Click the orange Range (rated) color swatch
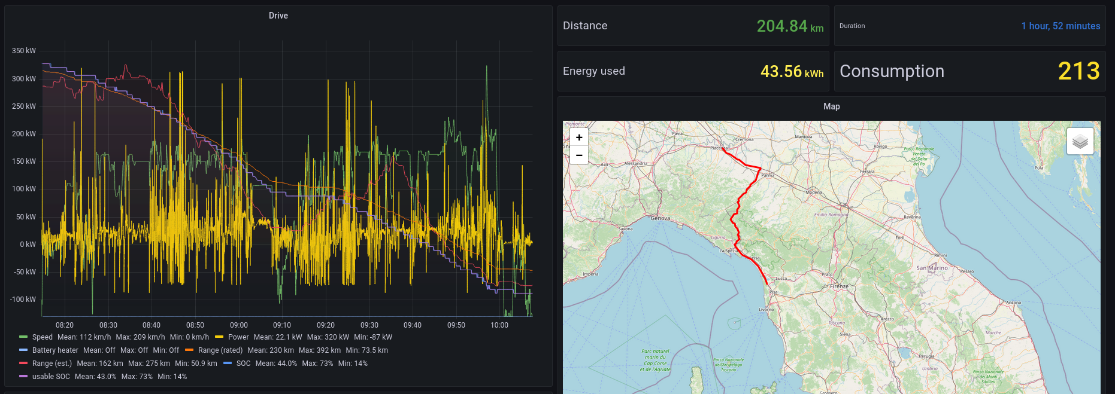 pos(189,350)
